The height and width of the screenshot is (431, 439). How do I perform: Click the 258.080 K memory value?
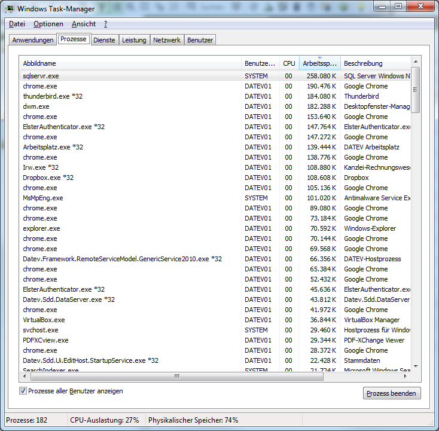click(321, 76)
